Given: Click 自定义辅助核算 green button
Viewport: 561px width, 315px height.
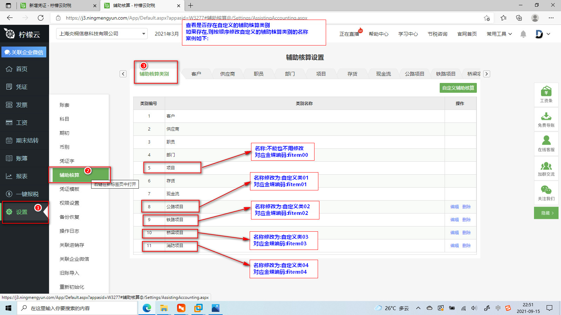Looking at the screenshot, I should (x=458, y=88).
